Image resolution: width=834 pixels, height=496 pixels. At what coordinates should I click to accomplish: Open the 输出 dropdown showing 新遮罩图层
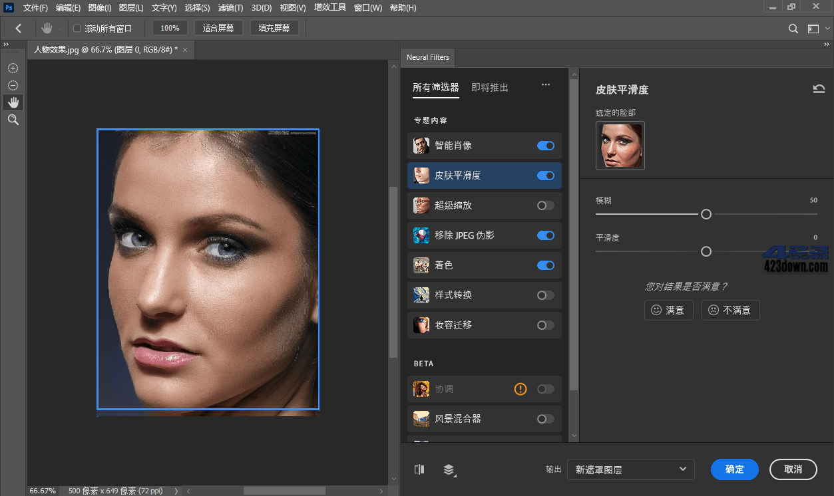(630, 469)
